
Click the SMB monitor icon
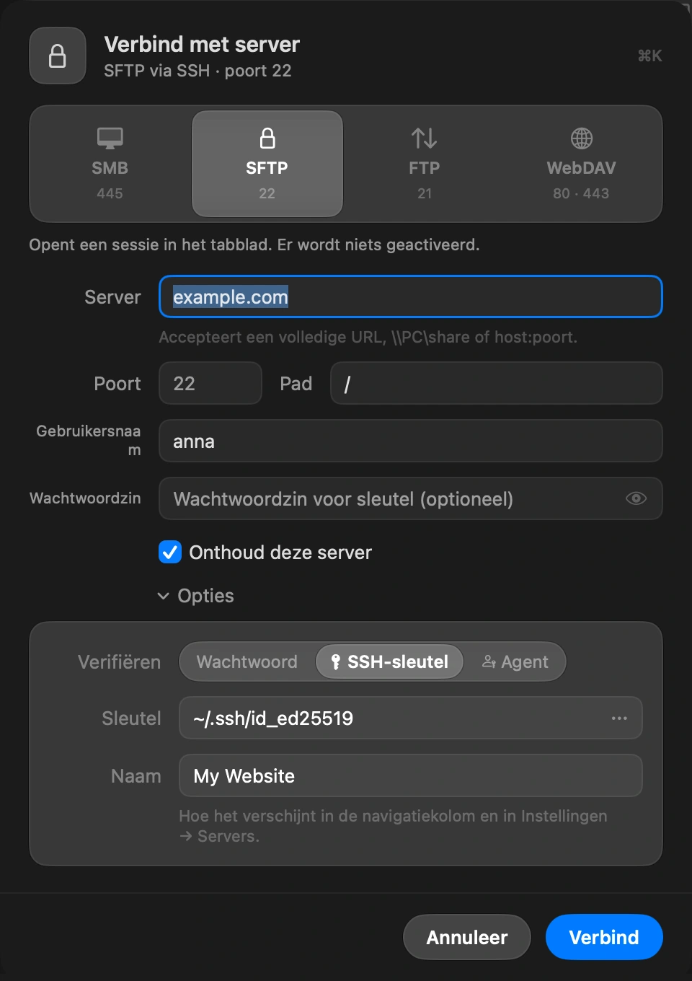(110, 138)
